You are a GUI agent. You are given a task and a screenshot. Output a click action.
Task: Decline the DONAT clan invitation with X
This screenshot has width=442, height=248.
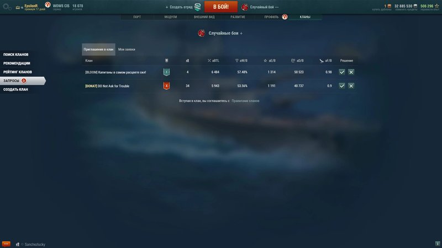tap(351, 86)
